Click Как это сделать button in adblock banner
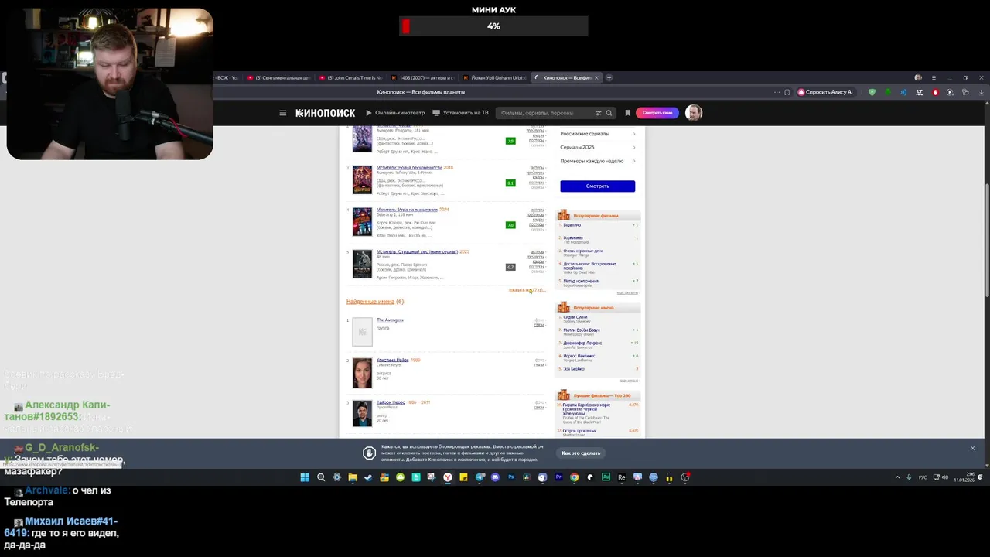990x557 pixels. (x=581, y=453)
